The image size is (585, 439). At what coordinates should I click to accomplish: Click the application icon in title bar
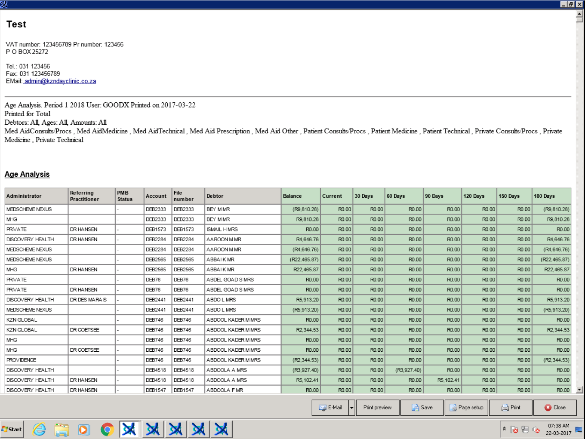(x=4, y=4)
